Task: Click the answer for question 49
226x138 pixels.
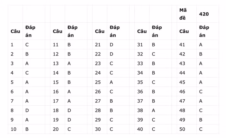Action: click(201, 120)
